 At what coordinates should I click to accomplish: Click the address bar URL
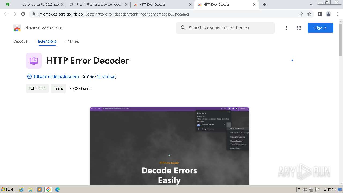[113, 14]
